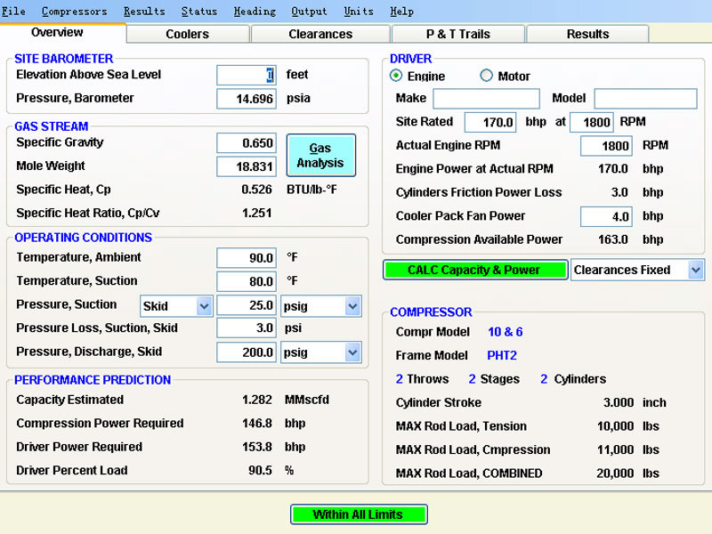Select the Actual Engine RPM field
This screenshot has height=534, width=712.
point(606,146)
